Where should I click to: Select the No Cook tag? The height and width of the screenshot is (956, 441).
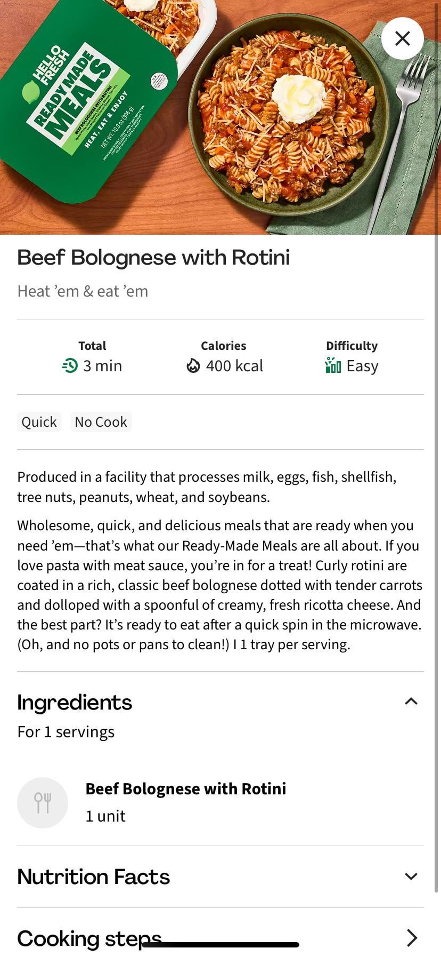tap(101, 422)
